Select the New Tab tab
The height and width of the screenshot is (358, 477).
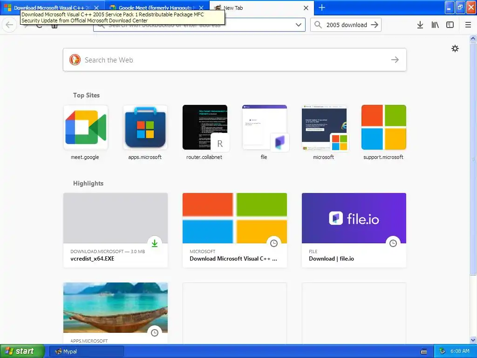[262, 8]
